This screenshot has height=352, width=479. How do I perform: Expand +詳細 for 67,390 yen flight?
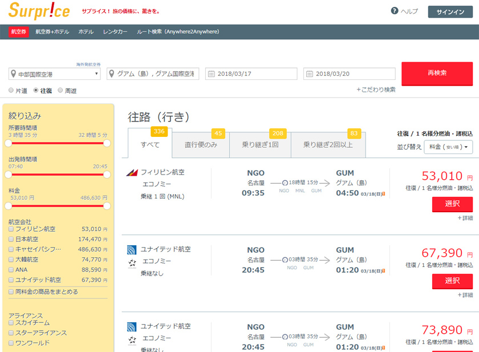click(465, 295)
